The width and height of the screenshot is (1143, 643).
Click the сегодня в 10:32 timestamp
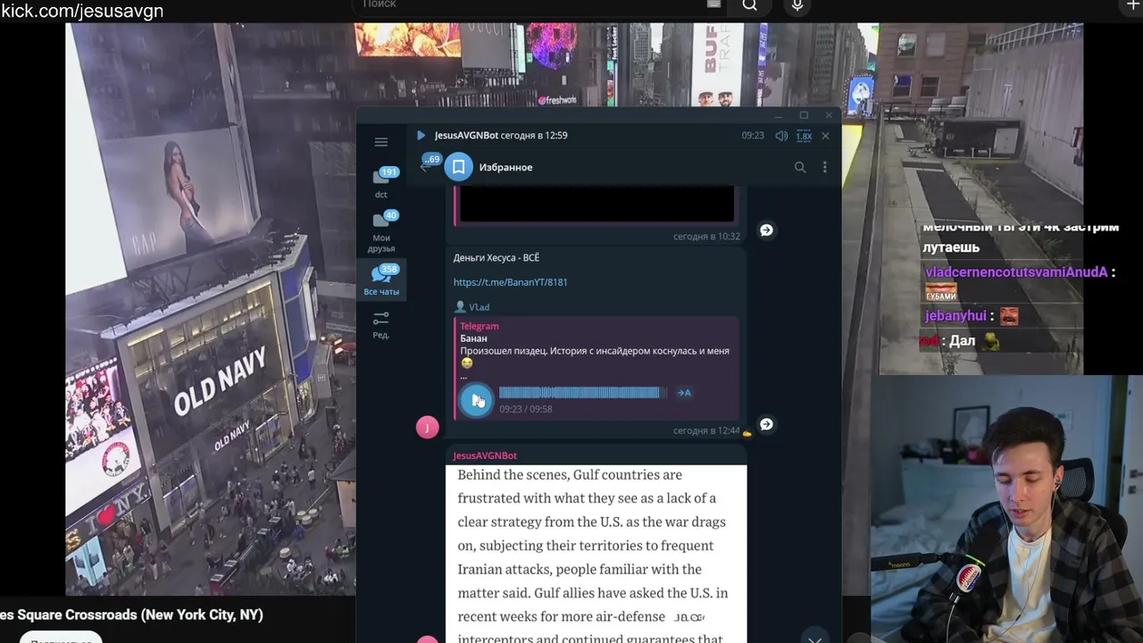click(x=706, y=237)
